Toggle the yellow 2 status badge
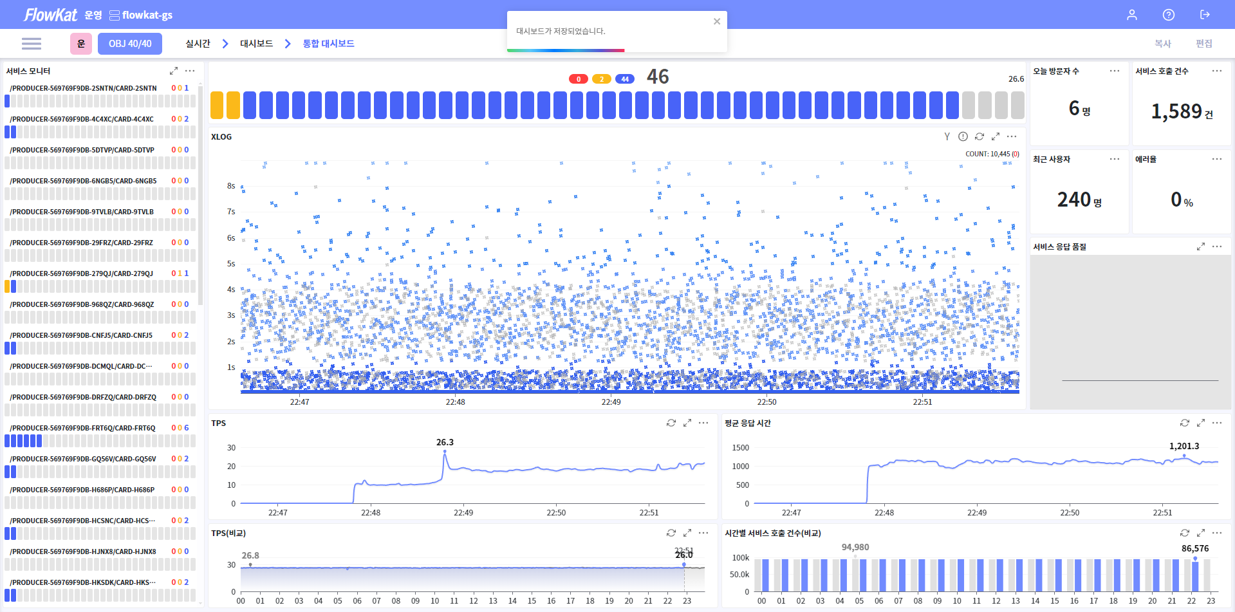Image resolution: width=1235 pixels, height=612 pixels. 601,79
